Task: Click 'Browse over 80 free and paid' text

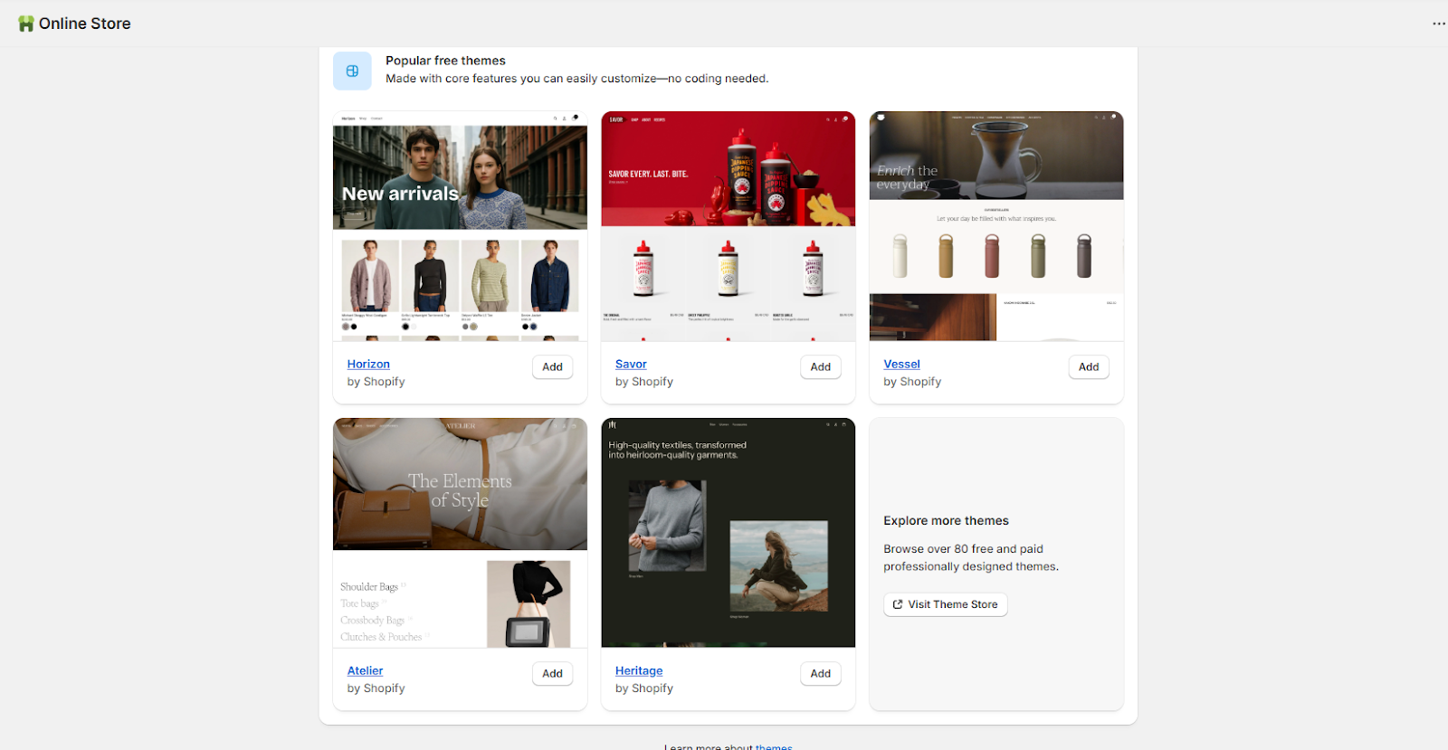Action: 963,549
